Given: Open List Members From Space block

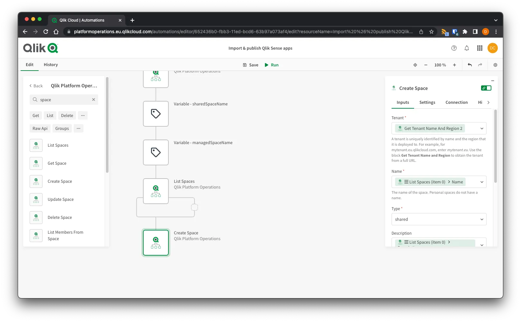Looking at the screenshot, I should (x=65, y=235).
